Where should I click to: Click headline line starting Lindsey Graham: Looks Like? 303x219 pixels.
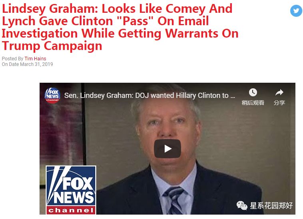pos(117,8)
